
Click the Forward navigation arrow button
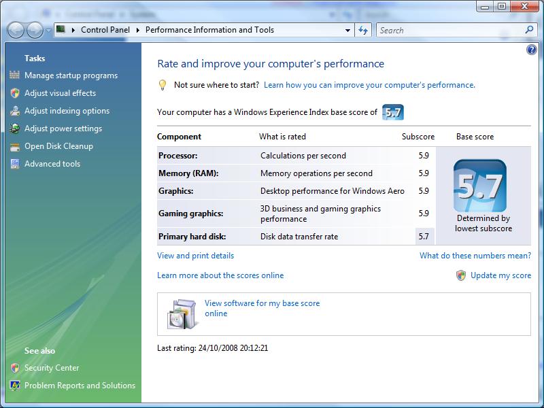(x=35, y=30)
